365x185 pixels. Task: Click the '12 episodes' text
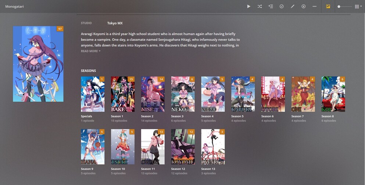tap(179, 173)
